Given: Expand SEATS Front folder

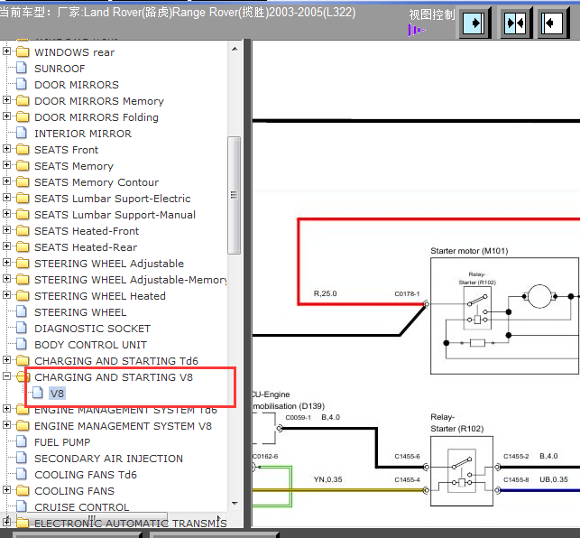Looking at the screenshot, I should click(6, 148).
